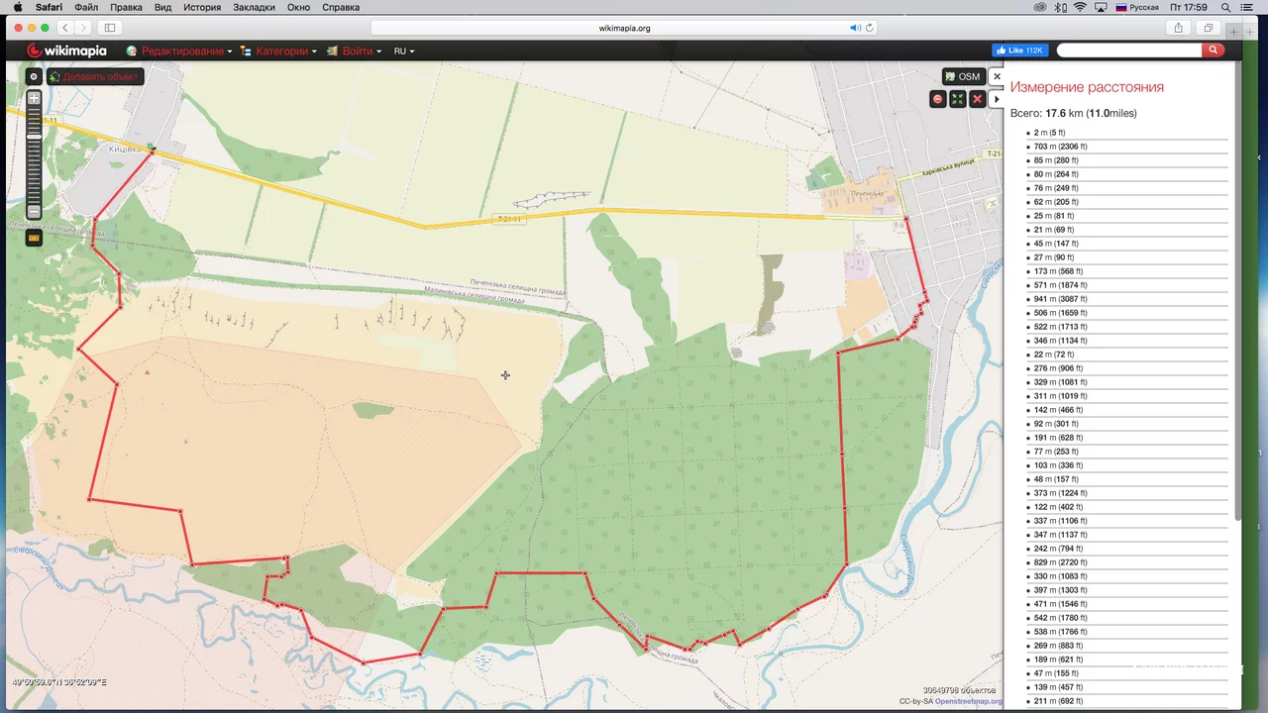Open the Редактирование dropdown menu
This screenshot has width=1268, height=713.
179,51
